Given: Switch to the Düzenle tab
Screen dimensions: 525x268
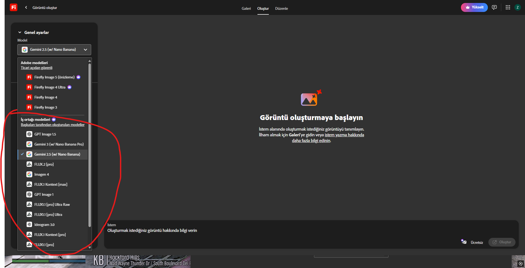Looking at the screenshot, I should click(281, 8).
